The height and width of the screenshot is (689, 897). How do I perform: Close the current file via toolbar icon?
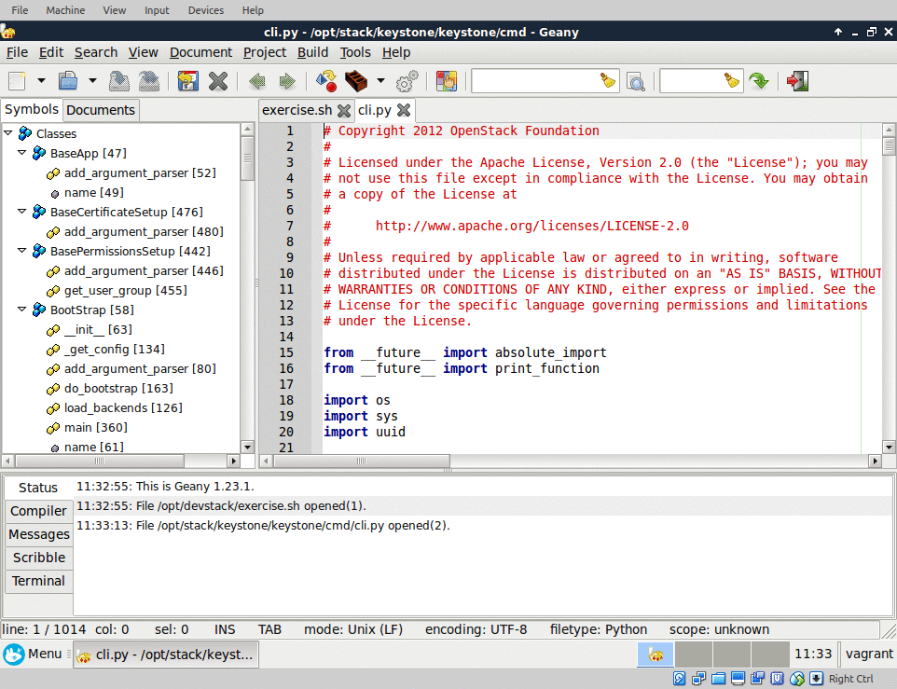tap(216, 81)
